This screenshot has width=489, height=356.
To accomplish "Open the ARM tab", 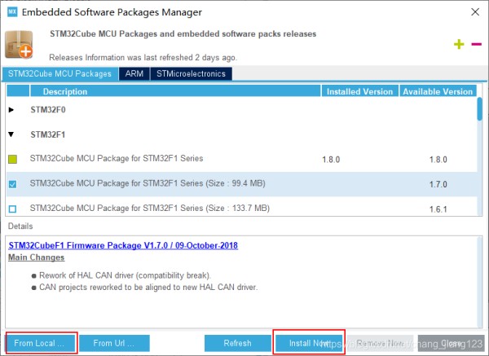I will (x=134, y=73).
